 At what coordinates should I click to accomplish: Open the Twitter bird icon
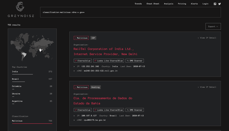(219, 4)
